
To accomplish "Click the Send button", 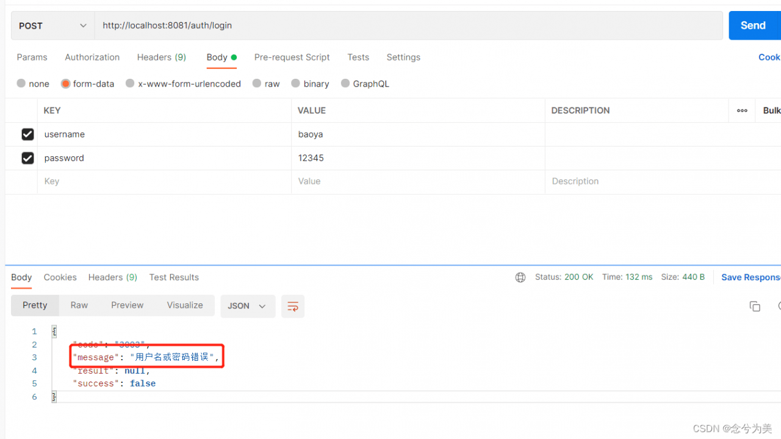I will click(x=753, y=25).
